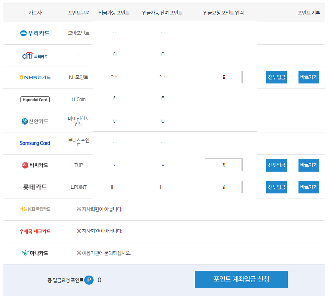Select the Citi 씨티카드 logo
Viewport: 328px width, 296px height.
point(35,55)
